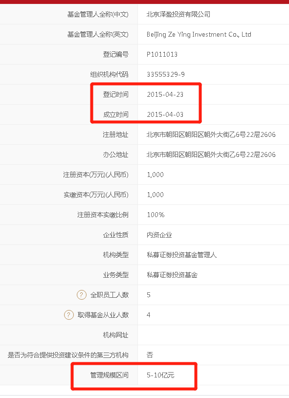Click the 基金管理人全称(英文) label
289x398 pixels.
(98, 34)
